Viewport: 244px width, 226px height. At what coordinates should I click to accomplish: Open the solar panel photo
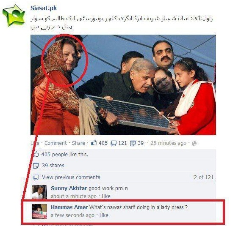point(123,85)
